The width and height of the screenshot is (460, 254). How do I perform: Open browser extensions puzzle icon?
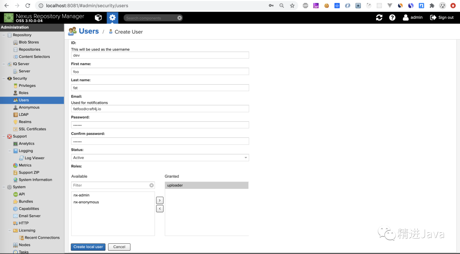pos(432,6)
